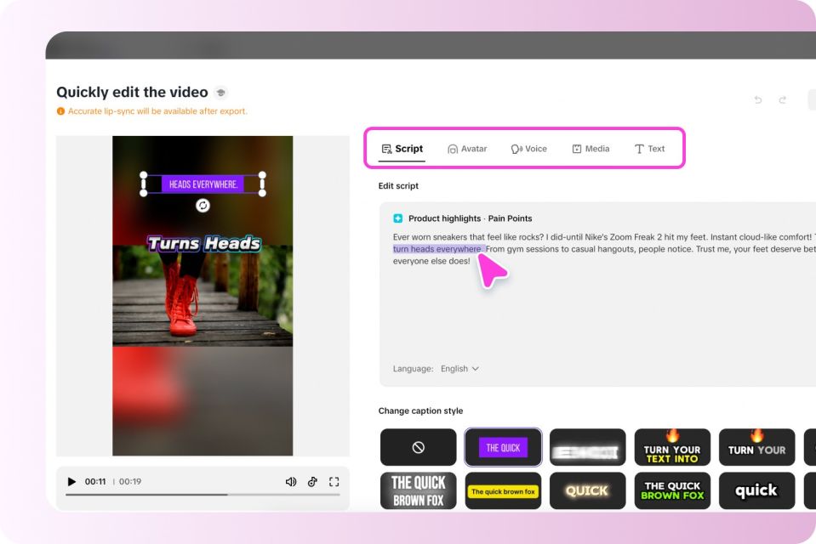Select the Text tool icon
Image resolution: width=816 pixels, height=544 pixels.
[x=639, y=148]
